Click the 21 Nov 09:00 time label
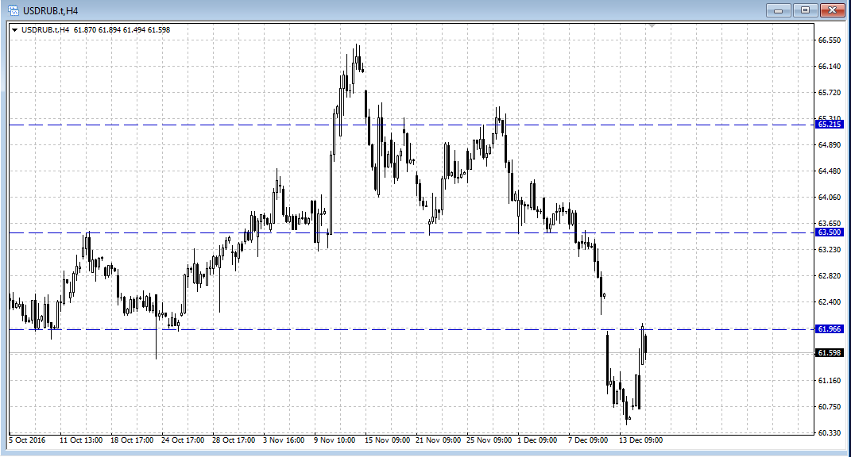The height and width of the screenshot is (457, 851). pos(439,440)
